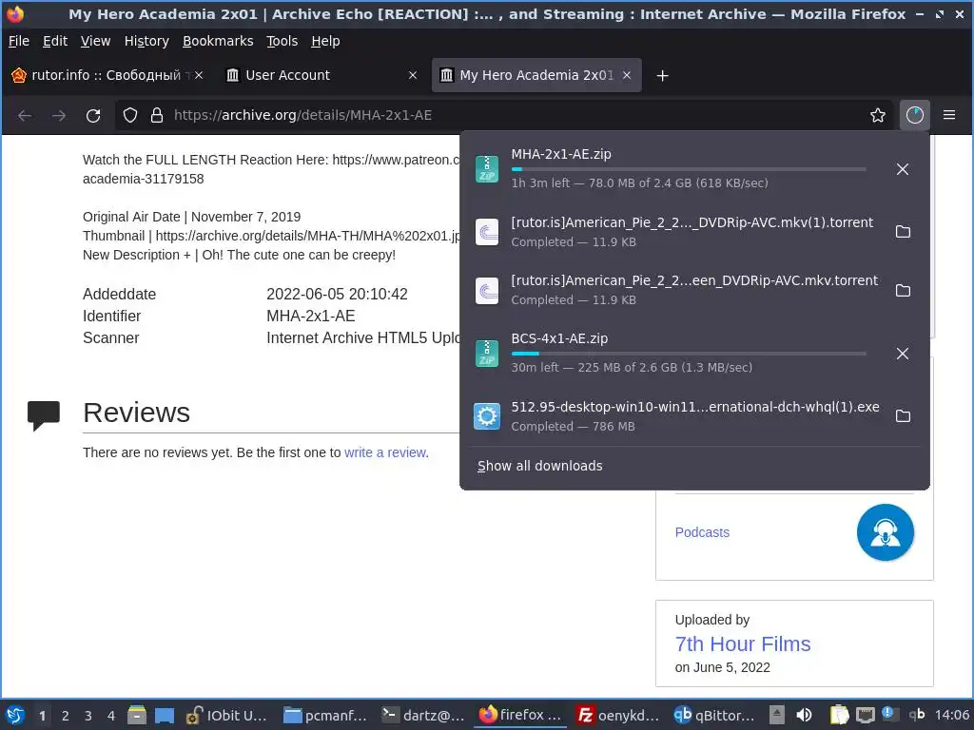Click the eject removable media tray icon

pyautogui.click(x=776, y=715)
